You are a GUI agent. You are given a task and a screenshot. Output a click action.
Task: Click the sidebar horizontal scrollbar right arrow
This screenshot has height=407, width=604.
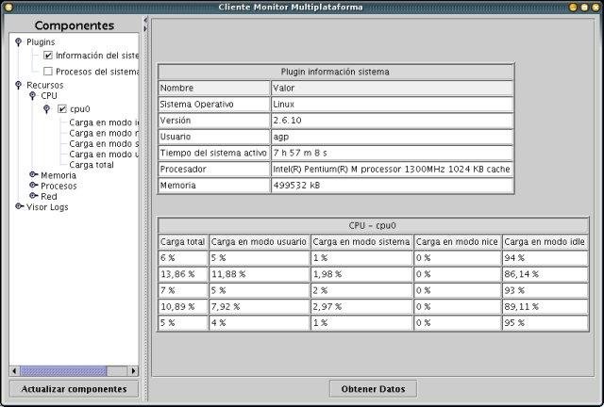click(133, 371)
